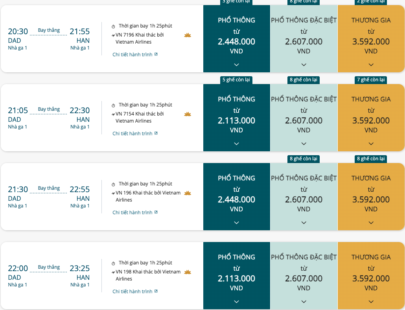This screenshot has height=310, width=405.
Task: Select the Thương Gia 3.592.000 fare on the 21:30 flight
Action: [x=371, y=197]
